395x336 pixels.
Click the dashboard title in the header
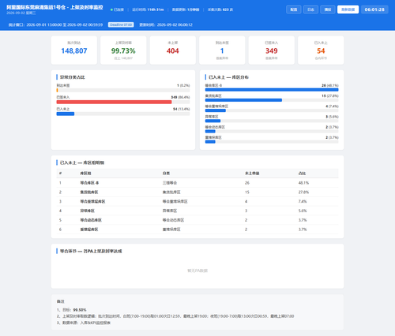(55, 7)
